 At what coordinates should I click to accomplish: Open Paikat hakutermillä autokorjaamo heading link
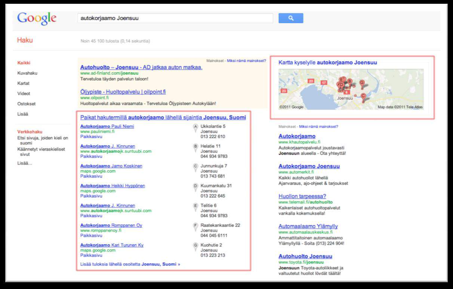[163, 117]
